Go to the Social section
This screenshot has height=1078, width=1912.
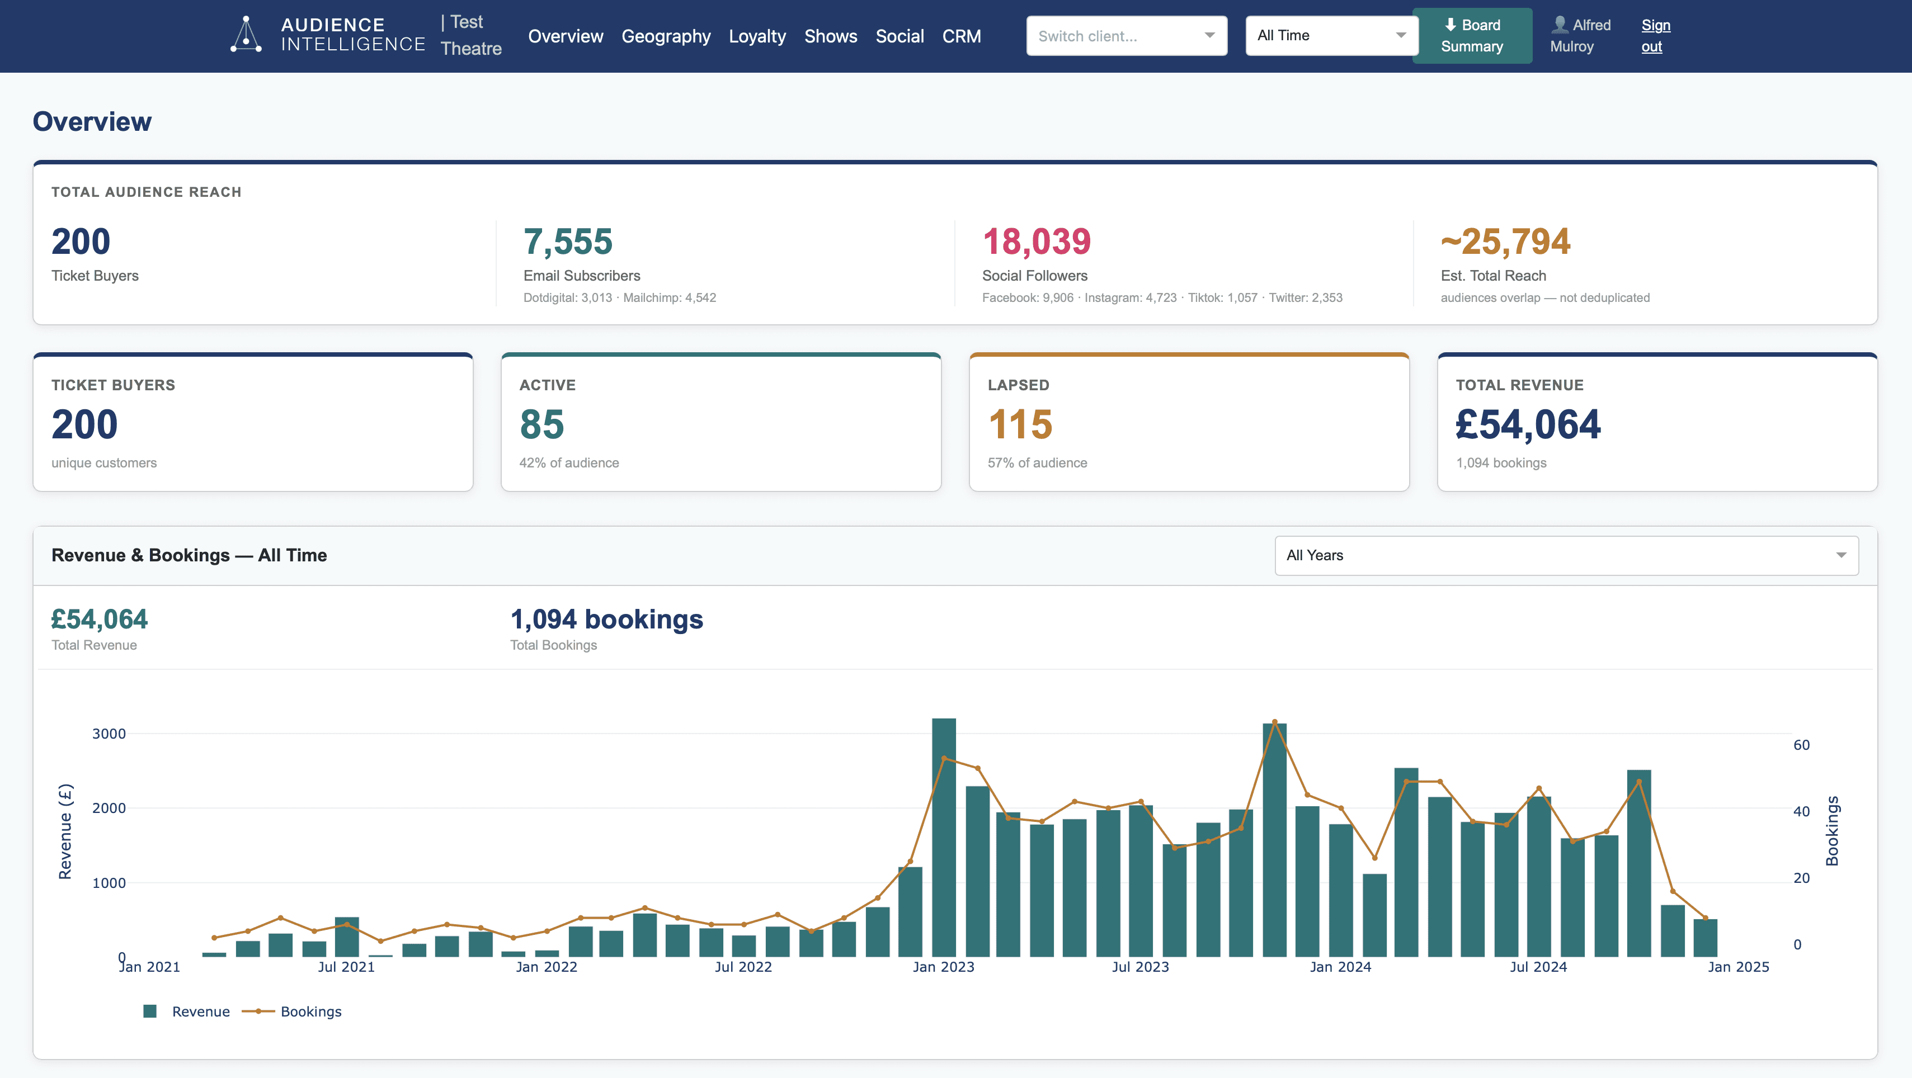click(x=900, y=36)
